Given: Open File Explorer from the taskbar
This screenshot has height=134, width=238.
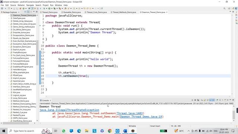Looking at the screenshot, I should [87, 131].
